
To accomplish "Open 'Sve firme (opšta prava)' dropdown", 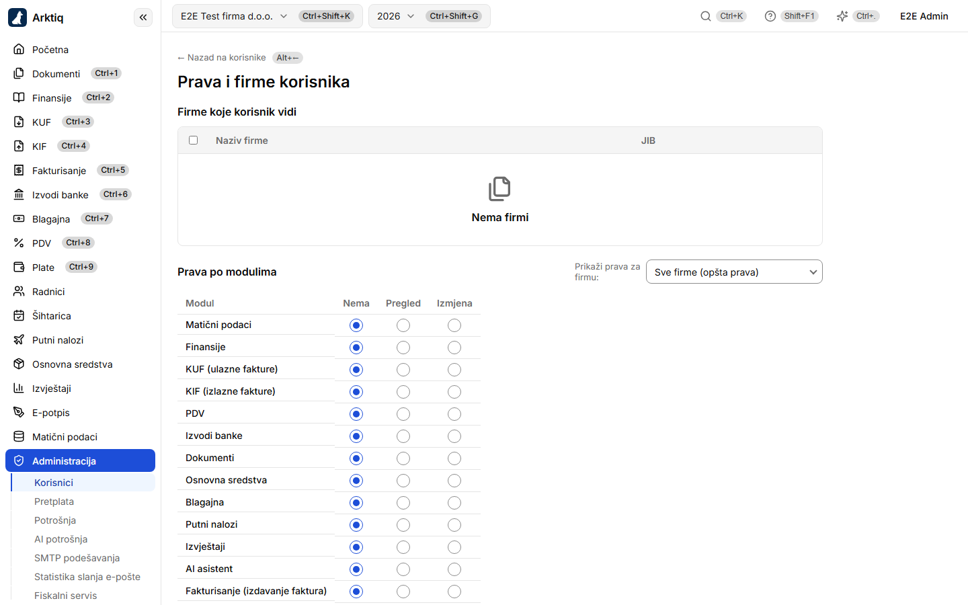I will [734, 272].
